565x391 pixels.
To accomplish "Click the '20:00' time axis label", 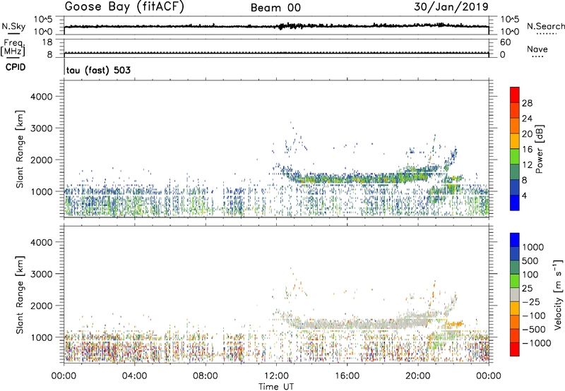I will pyautogui.click(x=418, y=376).
